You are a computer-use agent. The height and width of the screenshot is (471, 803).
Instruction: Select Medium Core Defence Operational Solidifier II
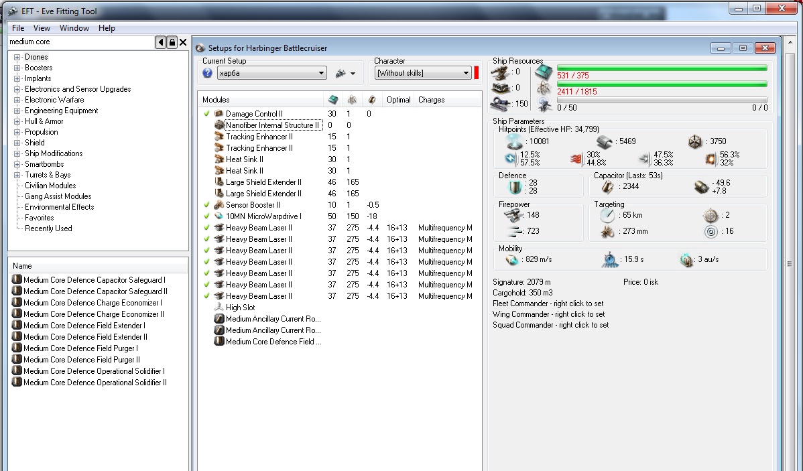(95, 383)
